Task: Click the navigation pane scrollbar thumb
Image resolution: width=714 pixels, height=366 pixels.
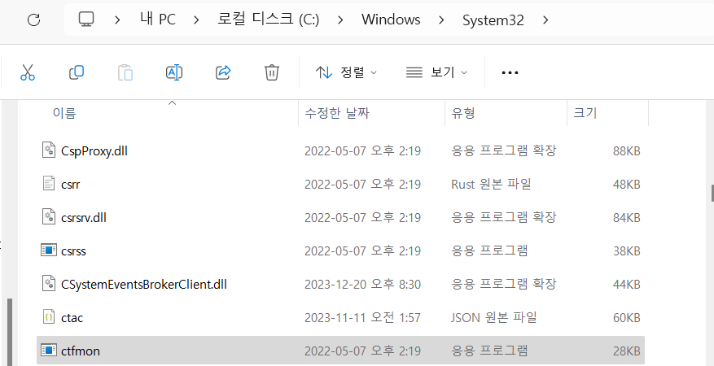Action: click(x=10, y=332)
